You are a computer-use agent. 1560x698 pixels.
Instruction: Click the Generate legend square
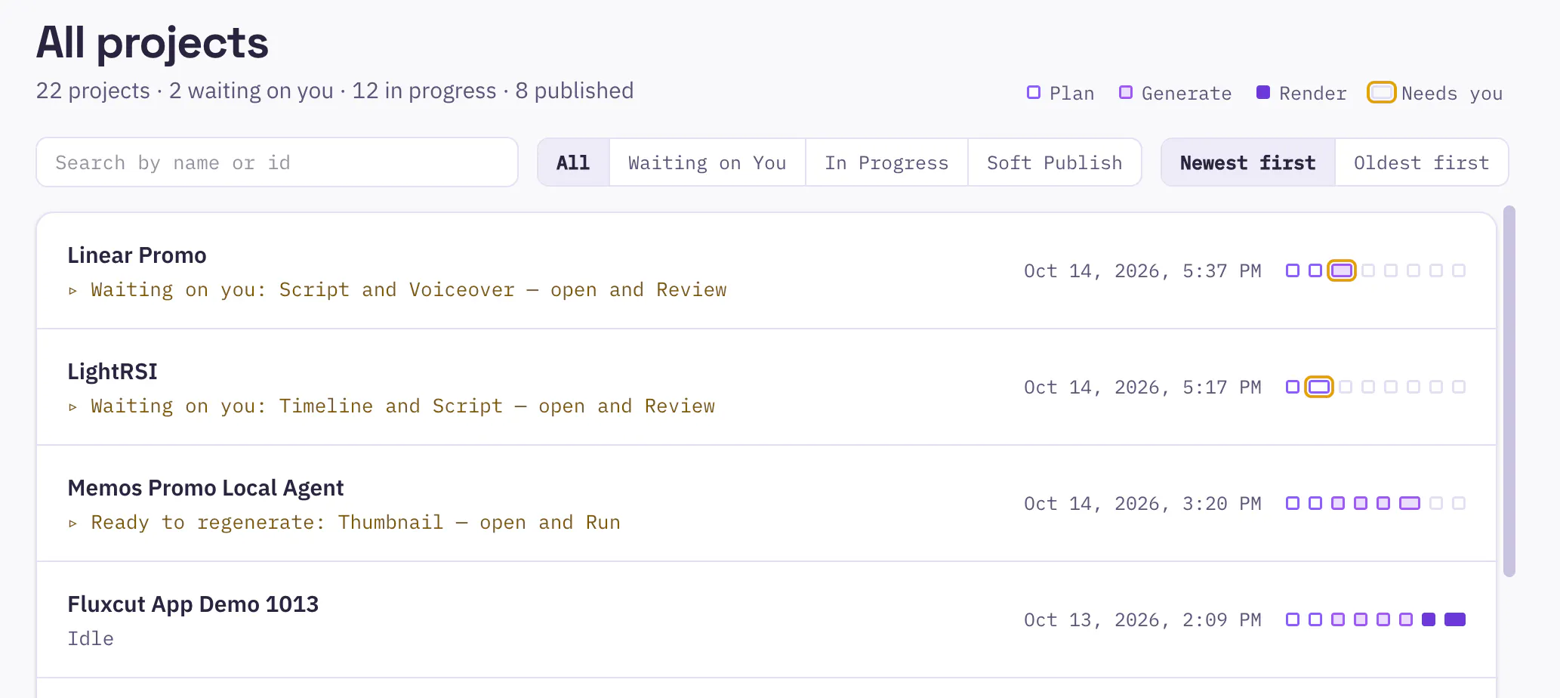tap(1126, 92)
